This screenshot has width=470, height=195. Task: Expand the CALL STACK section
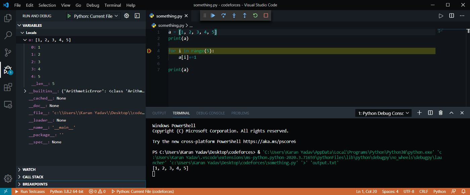point(33,177)
